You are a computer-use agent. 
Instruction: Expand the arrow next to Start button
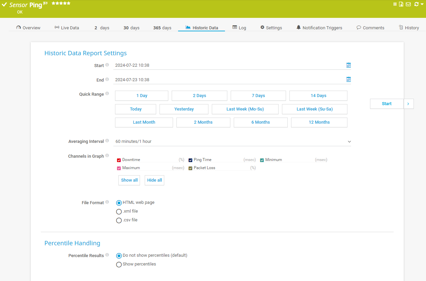click(408, 104)
